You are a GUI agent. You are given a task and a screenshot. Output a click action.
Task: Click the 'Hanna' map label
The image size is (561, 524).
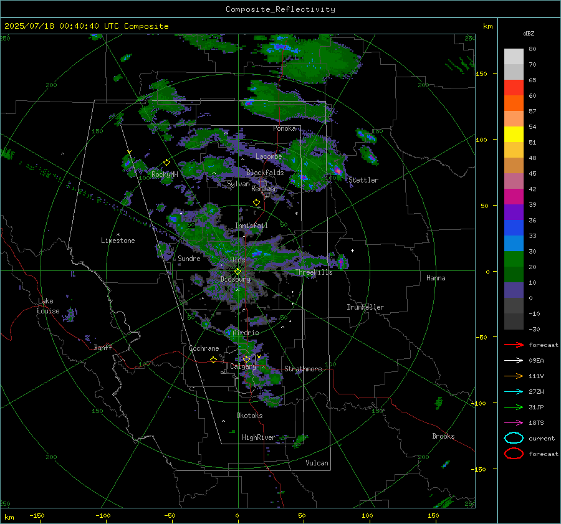click(436, 278)
